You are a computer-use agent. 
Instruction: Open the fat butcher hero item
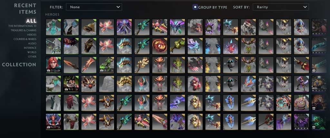[x=301, y=103]
